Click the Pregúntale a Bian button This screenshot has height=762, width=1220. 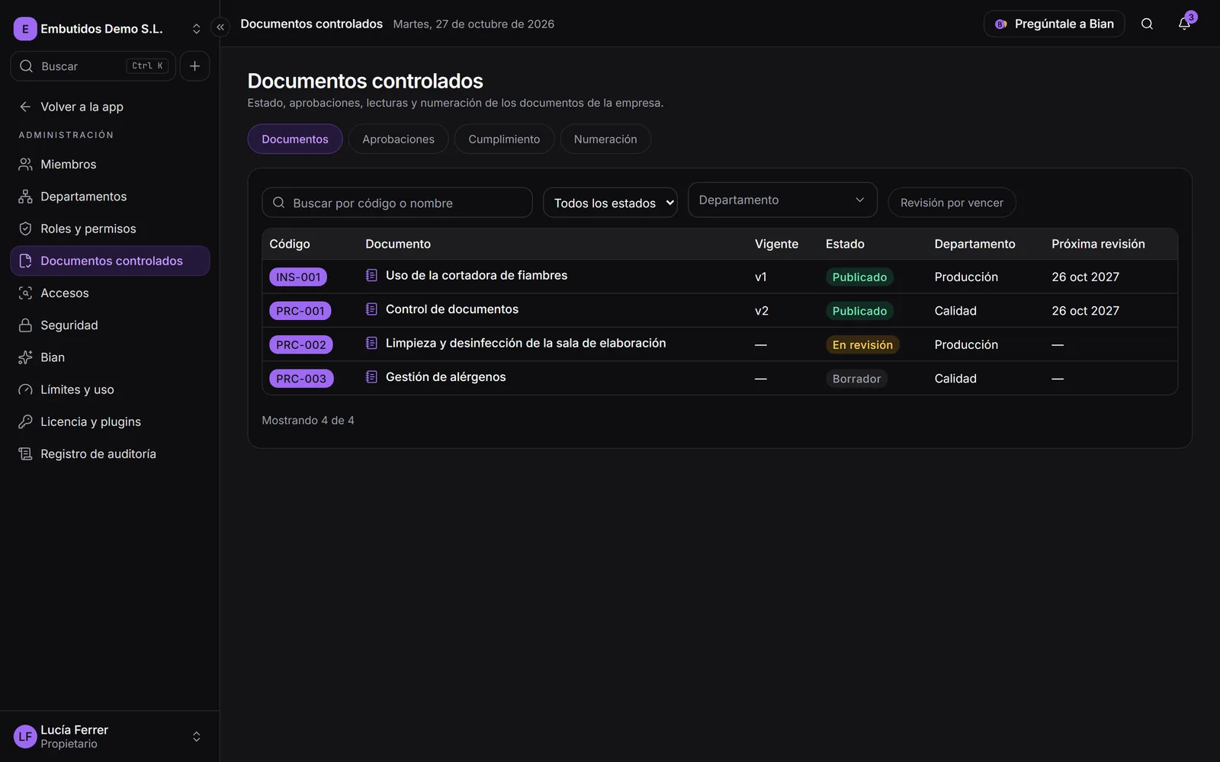1055,24
